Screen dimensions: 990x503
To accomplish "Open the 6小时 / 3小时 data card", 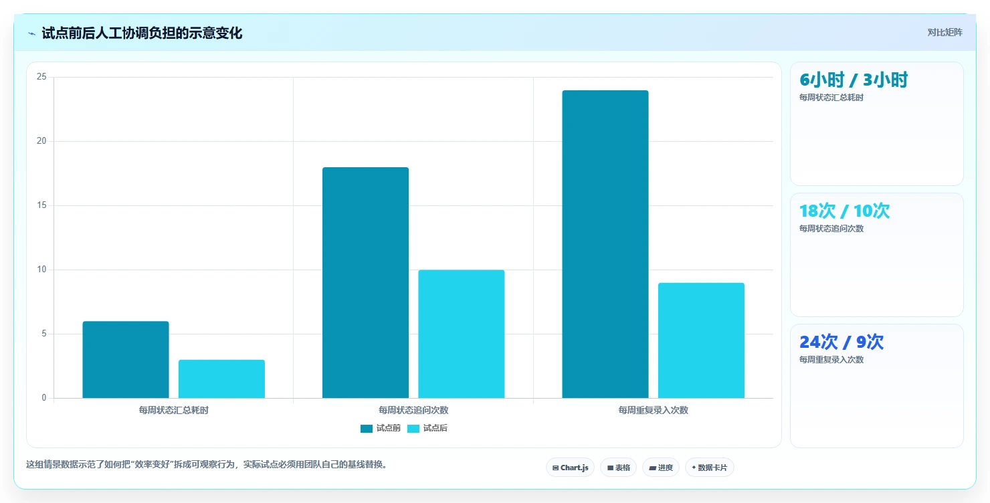I will point(877,124).
